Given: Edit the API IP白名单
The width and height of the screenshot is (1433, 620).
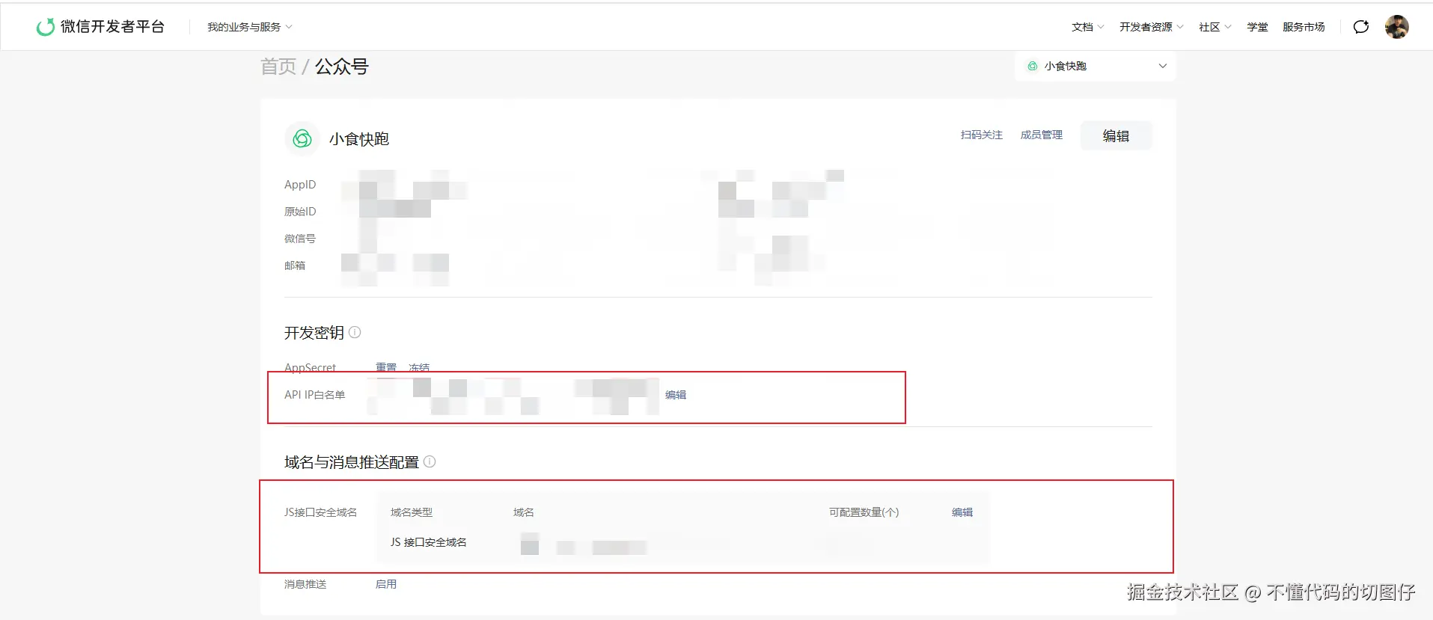Looking at the screenshot, I should pyautogui.click(x=676, y=395).
